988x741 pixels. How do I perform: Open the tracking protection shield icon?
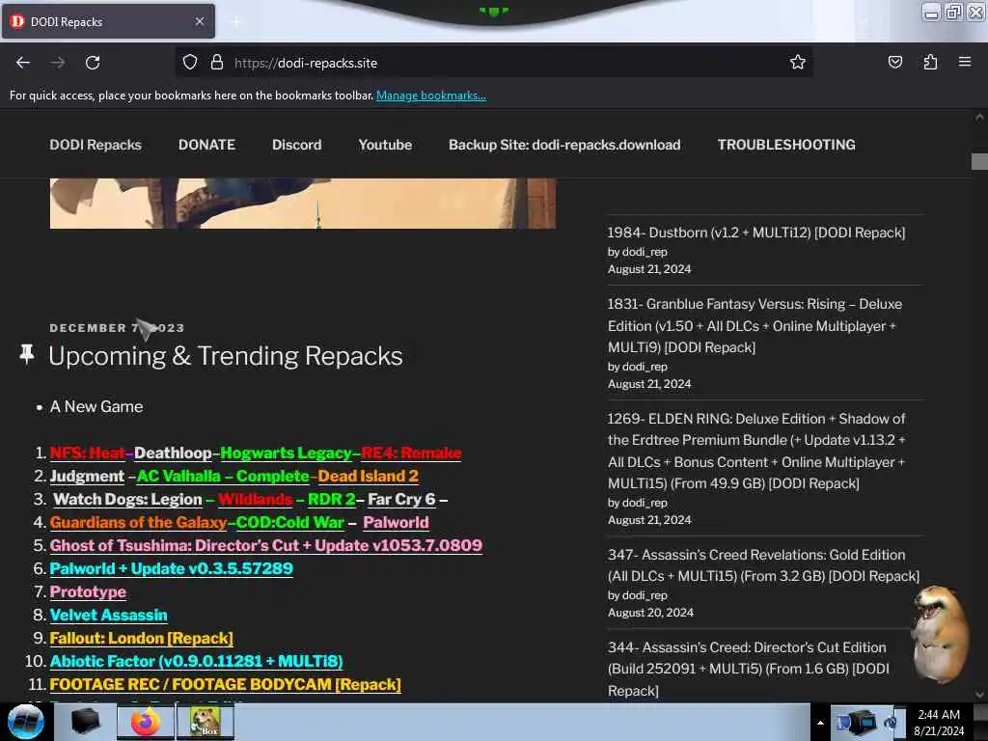[x=190, y=63]
